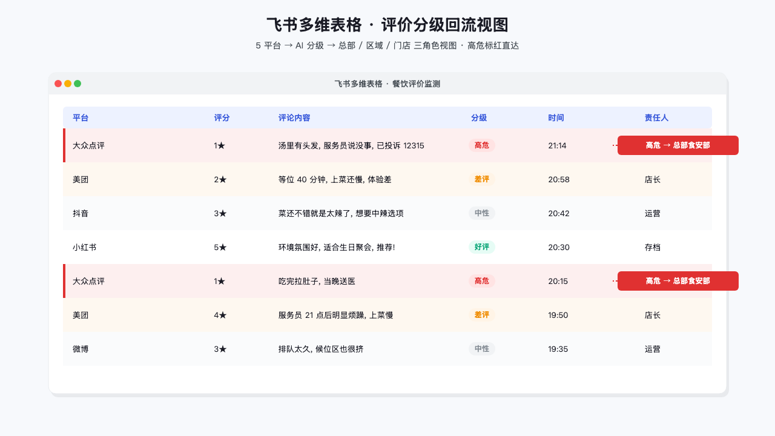
Task: Click 高危 → 总部食安部 button in 20:15 row
Action: coord(678,281)
